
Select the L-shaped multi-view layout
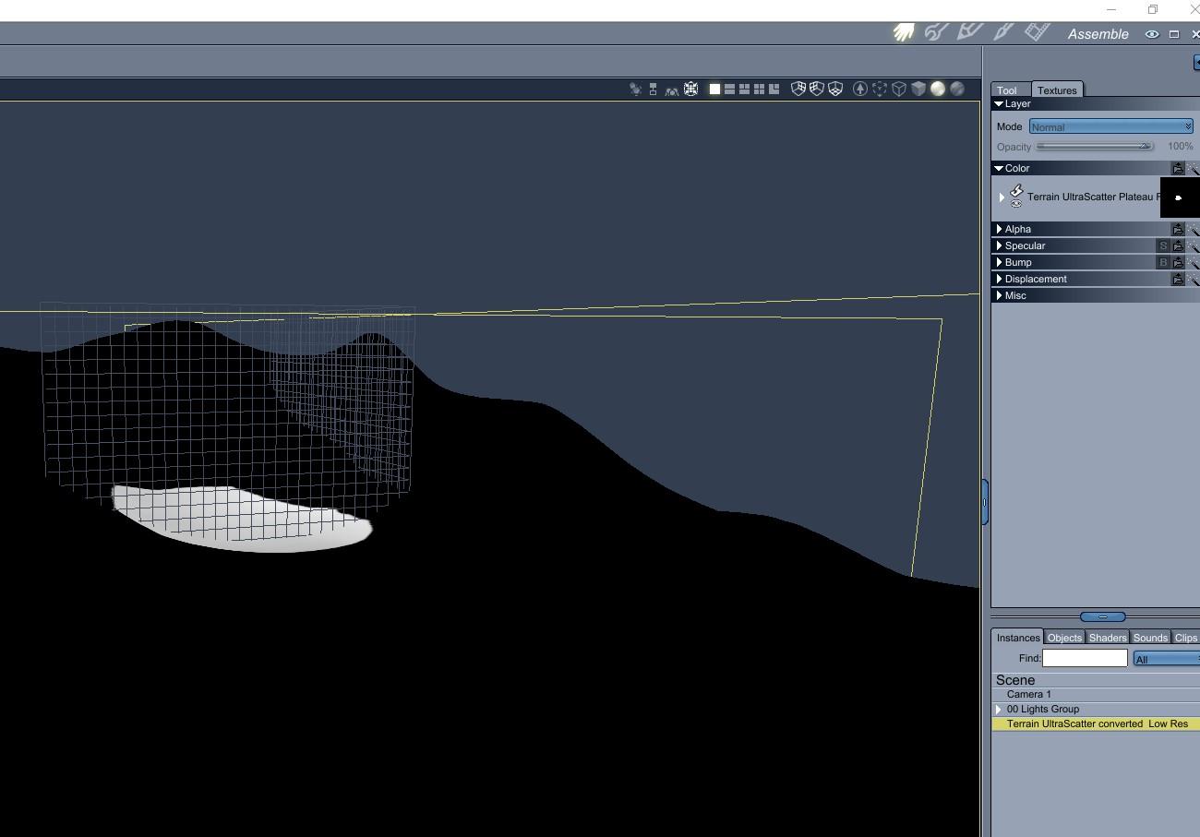click(774, 90)
